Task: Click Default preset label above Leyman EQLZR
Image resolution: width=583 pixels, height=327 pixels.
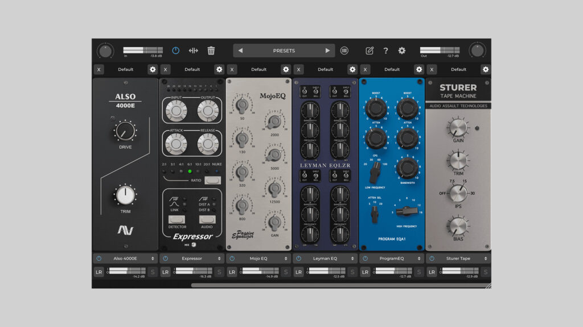Action: click(325, 69)
